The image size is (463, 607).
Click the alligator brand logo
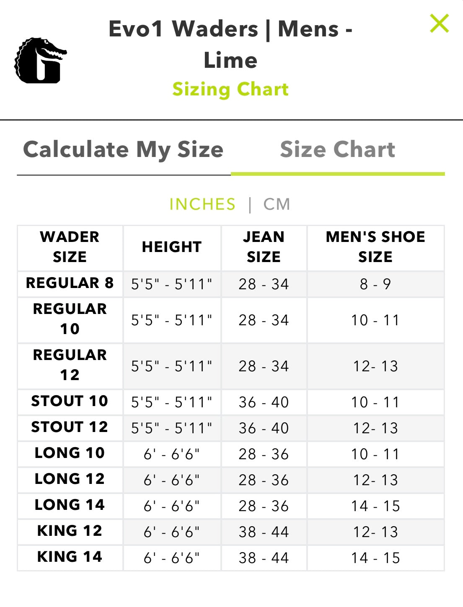coord(41,61)
